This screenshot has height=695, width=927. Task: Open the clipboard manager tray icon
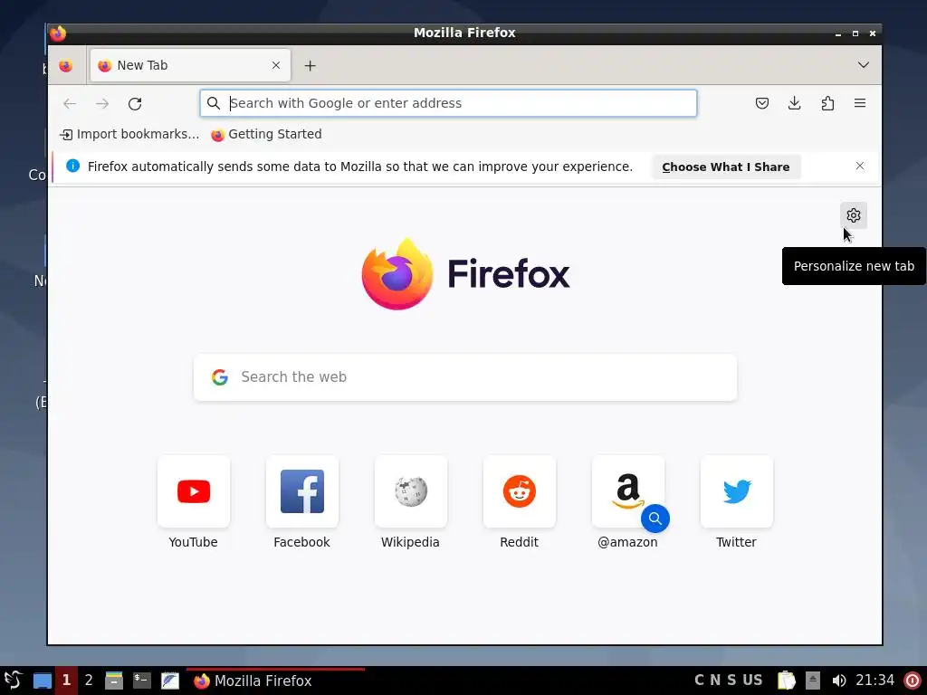pos(787,681)
